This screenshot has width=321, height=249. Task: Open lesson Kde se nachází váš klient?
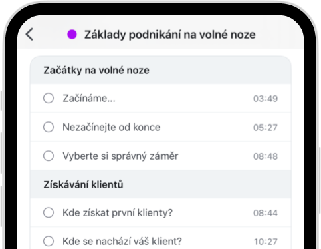[160, 238]
